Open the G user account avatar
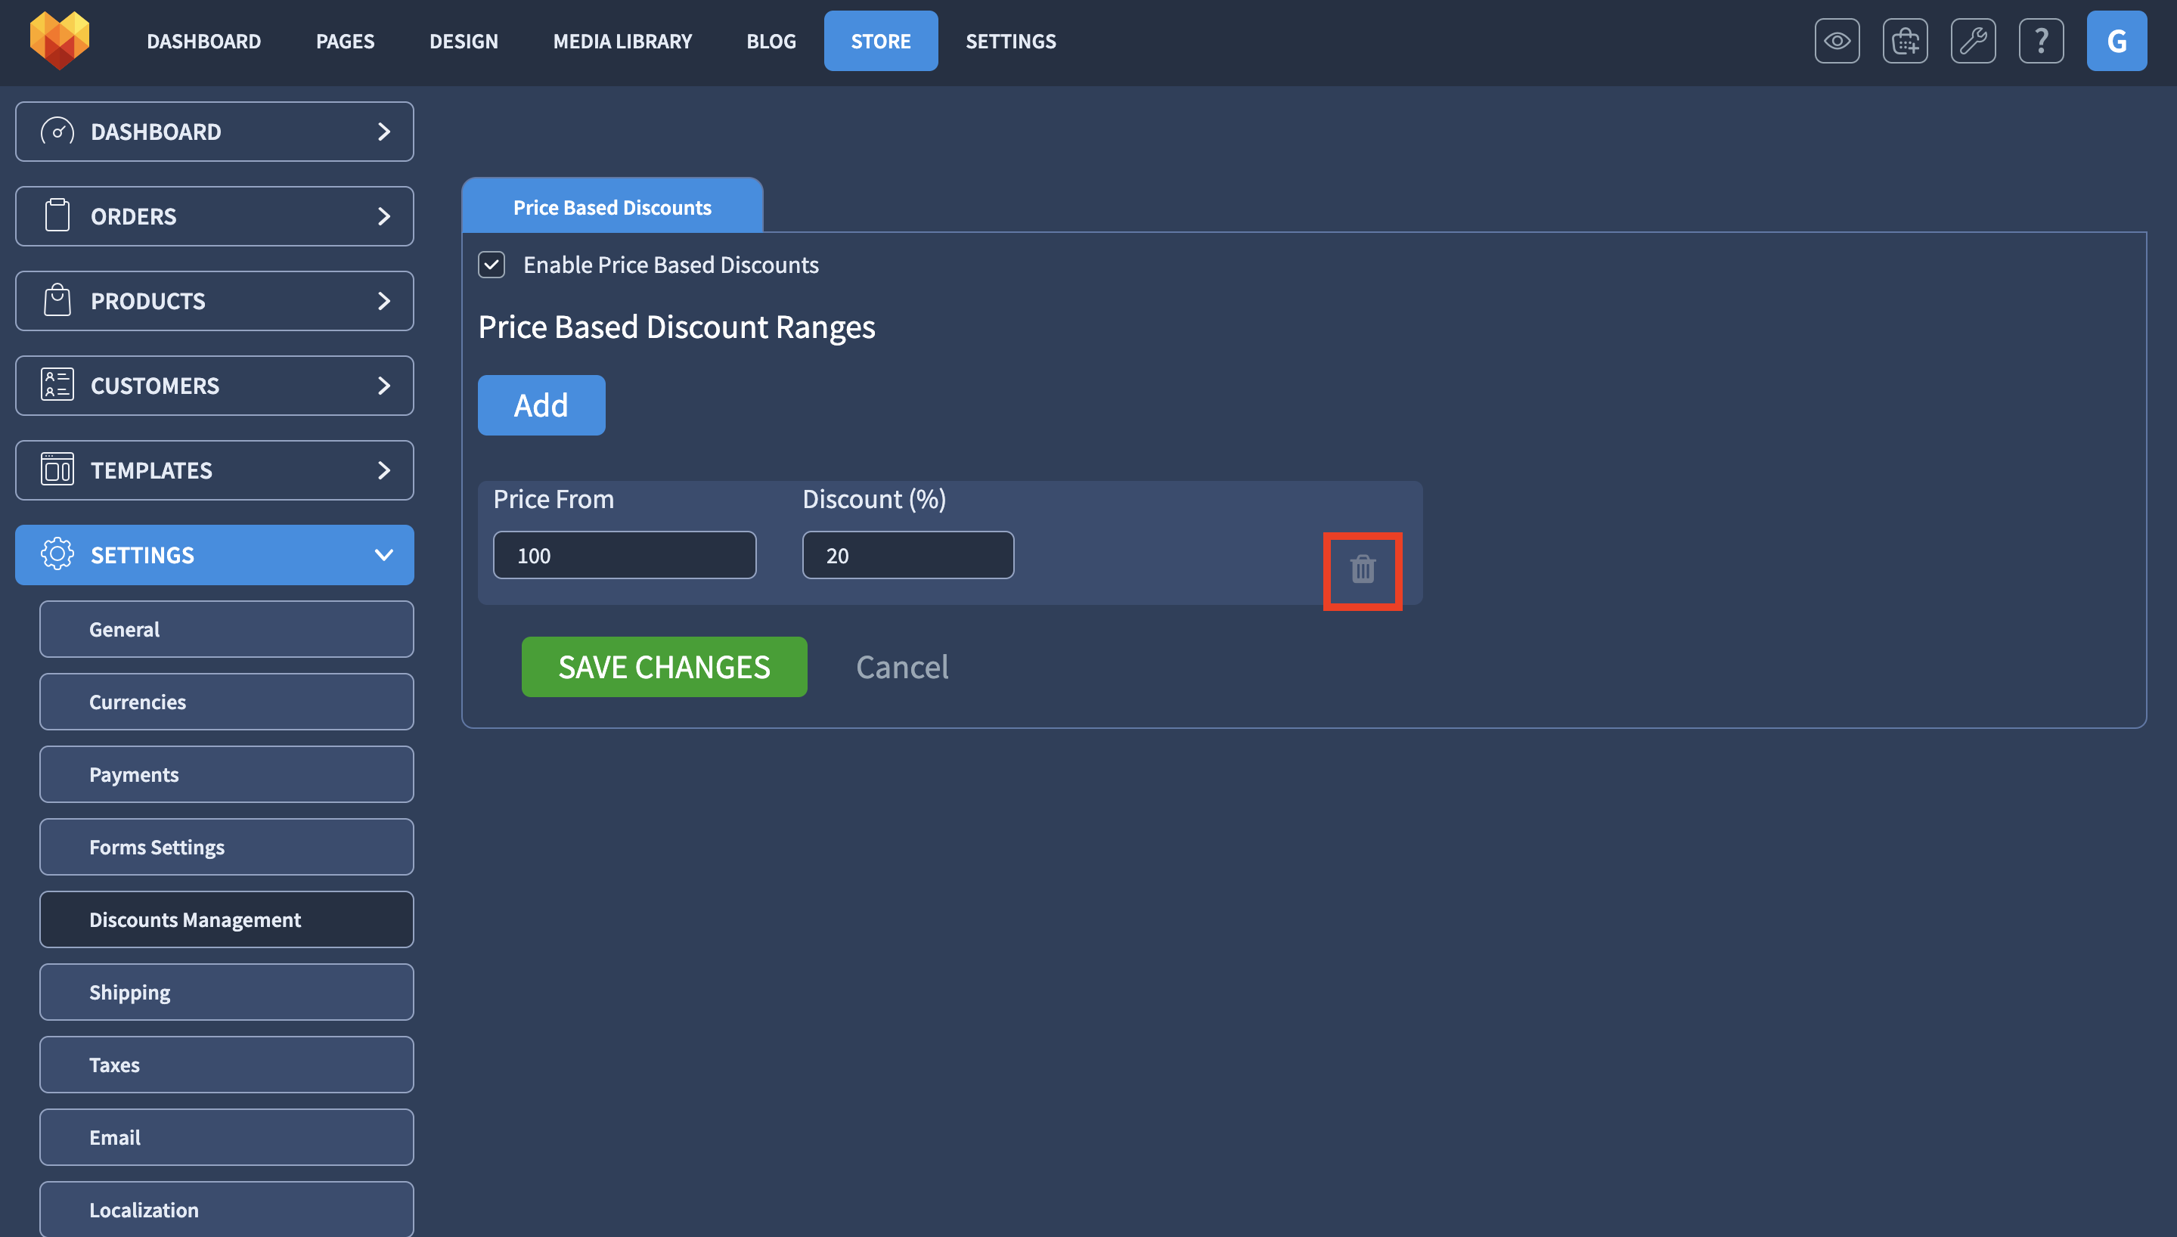The height and width of the screenshot is (1237, 2177). pos(2116,41)
